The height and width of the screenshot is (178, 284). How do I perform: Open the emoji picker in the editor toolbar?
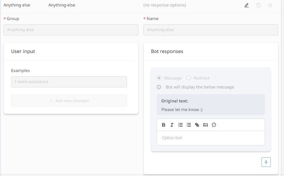[214, 125]
